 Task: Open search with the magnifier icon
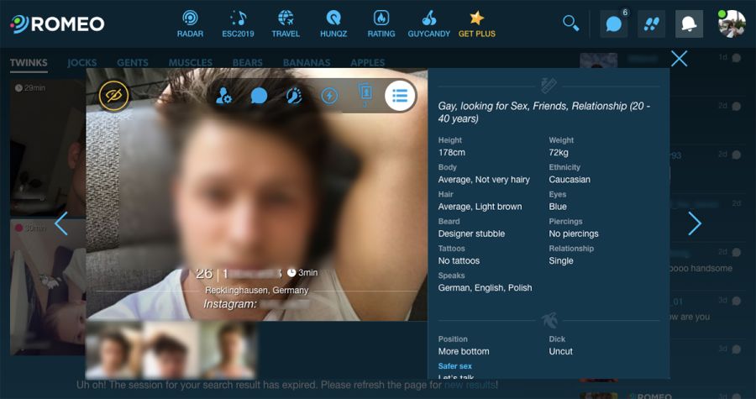tap(571, 24)
